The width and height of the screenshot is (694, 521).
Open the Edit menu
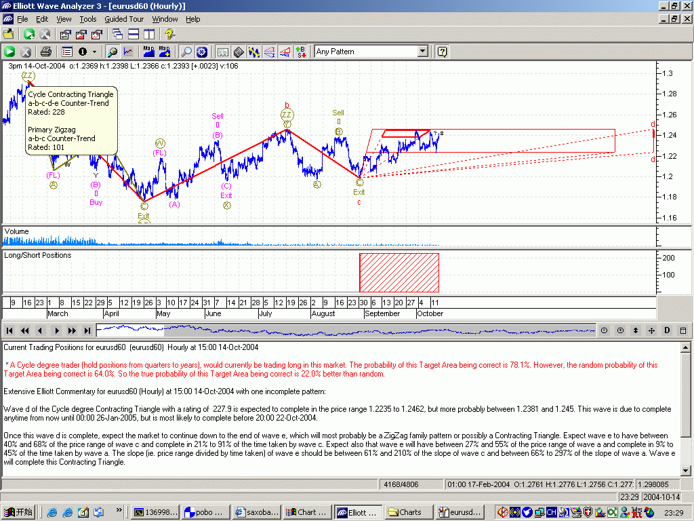(x=42, y=19)
